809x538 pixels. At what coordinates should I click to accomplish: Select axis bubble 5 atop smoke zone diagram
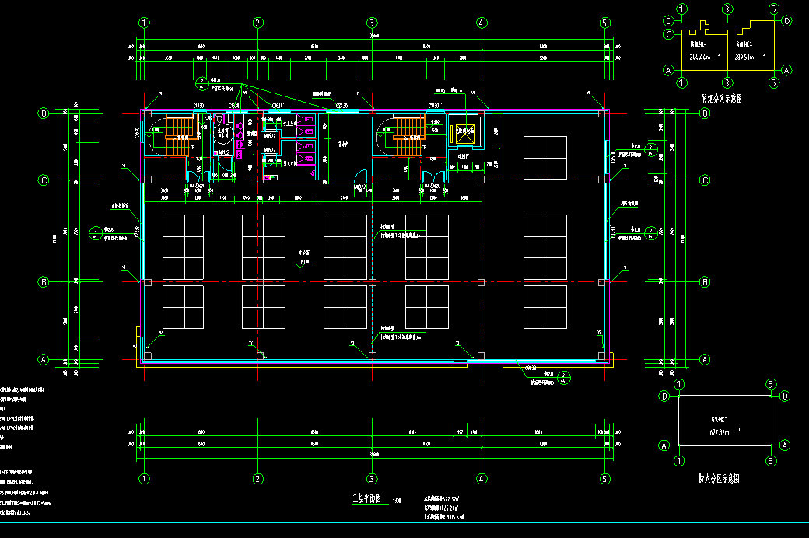pos(774,9)
